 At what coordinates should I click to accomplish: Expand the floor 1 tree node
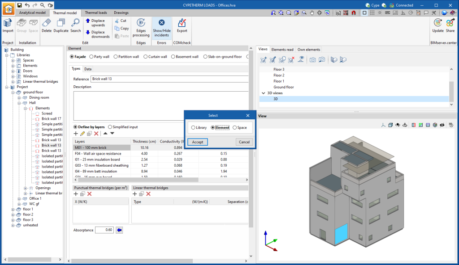[13, 209]
